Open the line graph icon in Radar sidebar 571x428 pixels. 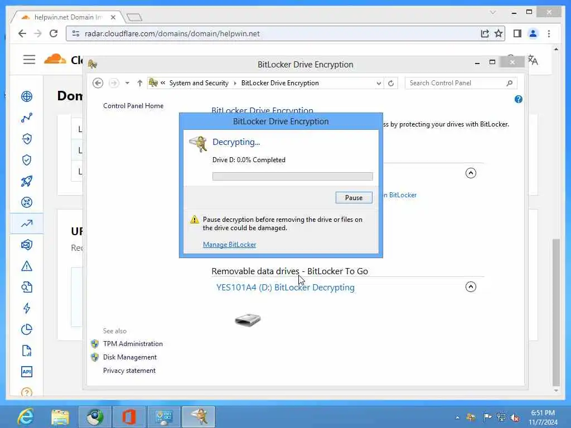pyautogui.click(x=27, y=118)
